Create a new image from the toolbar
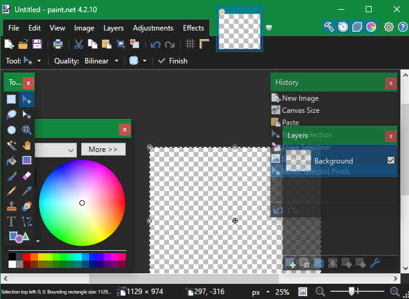Image resolution: width=409 pixels, height=299 pixels. [9, 44]
